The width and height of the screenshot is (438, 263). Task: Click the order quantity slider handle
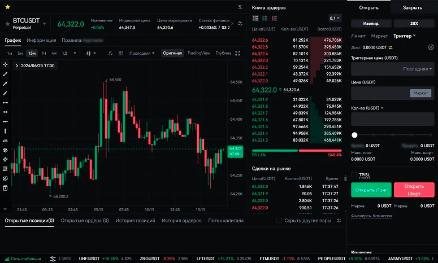tap(355, 135)
